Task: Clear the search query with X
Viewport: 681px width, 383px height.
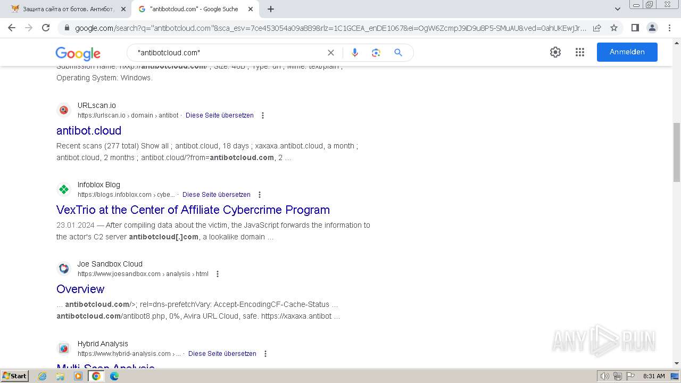Action: pyautogui.click(x=331, y=53)
